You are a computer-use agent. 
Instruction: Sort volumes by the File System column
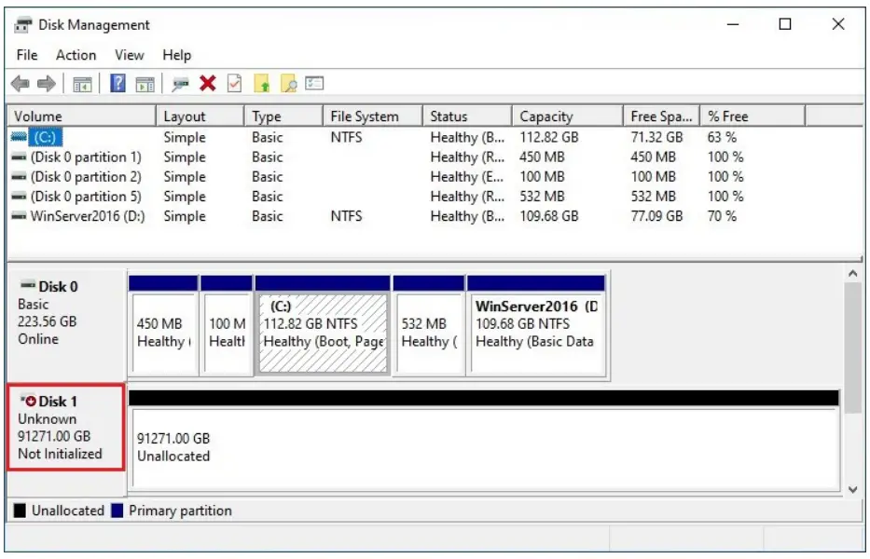[x=369, y=116]
